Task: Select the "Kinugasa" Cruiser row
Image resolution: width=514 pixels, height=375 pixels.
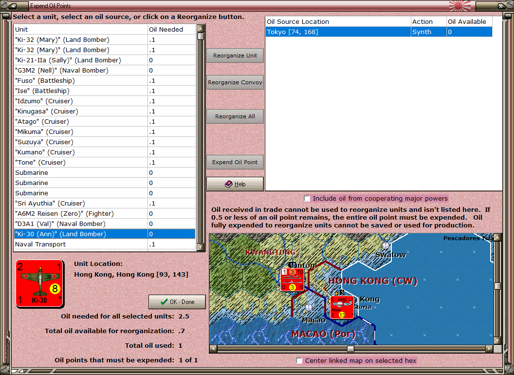Action: (x=105, y=111)
